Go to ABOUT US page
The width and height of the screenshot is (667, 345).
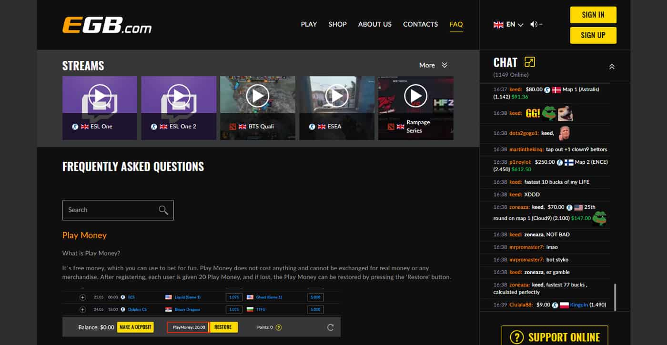(x=375, y=24)
